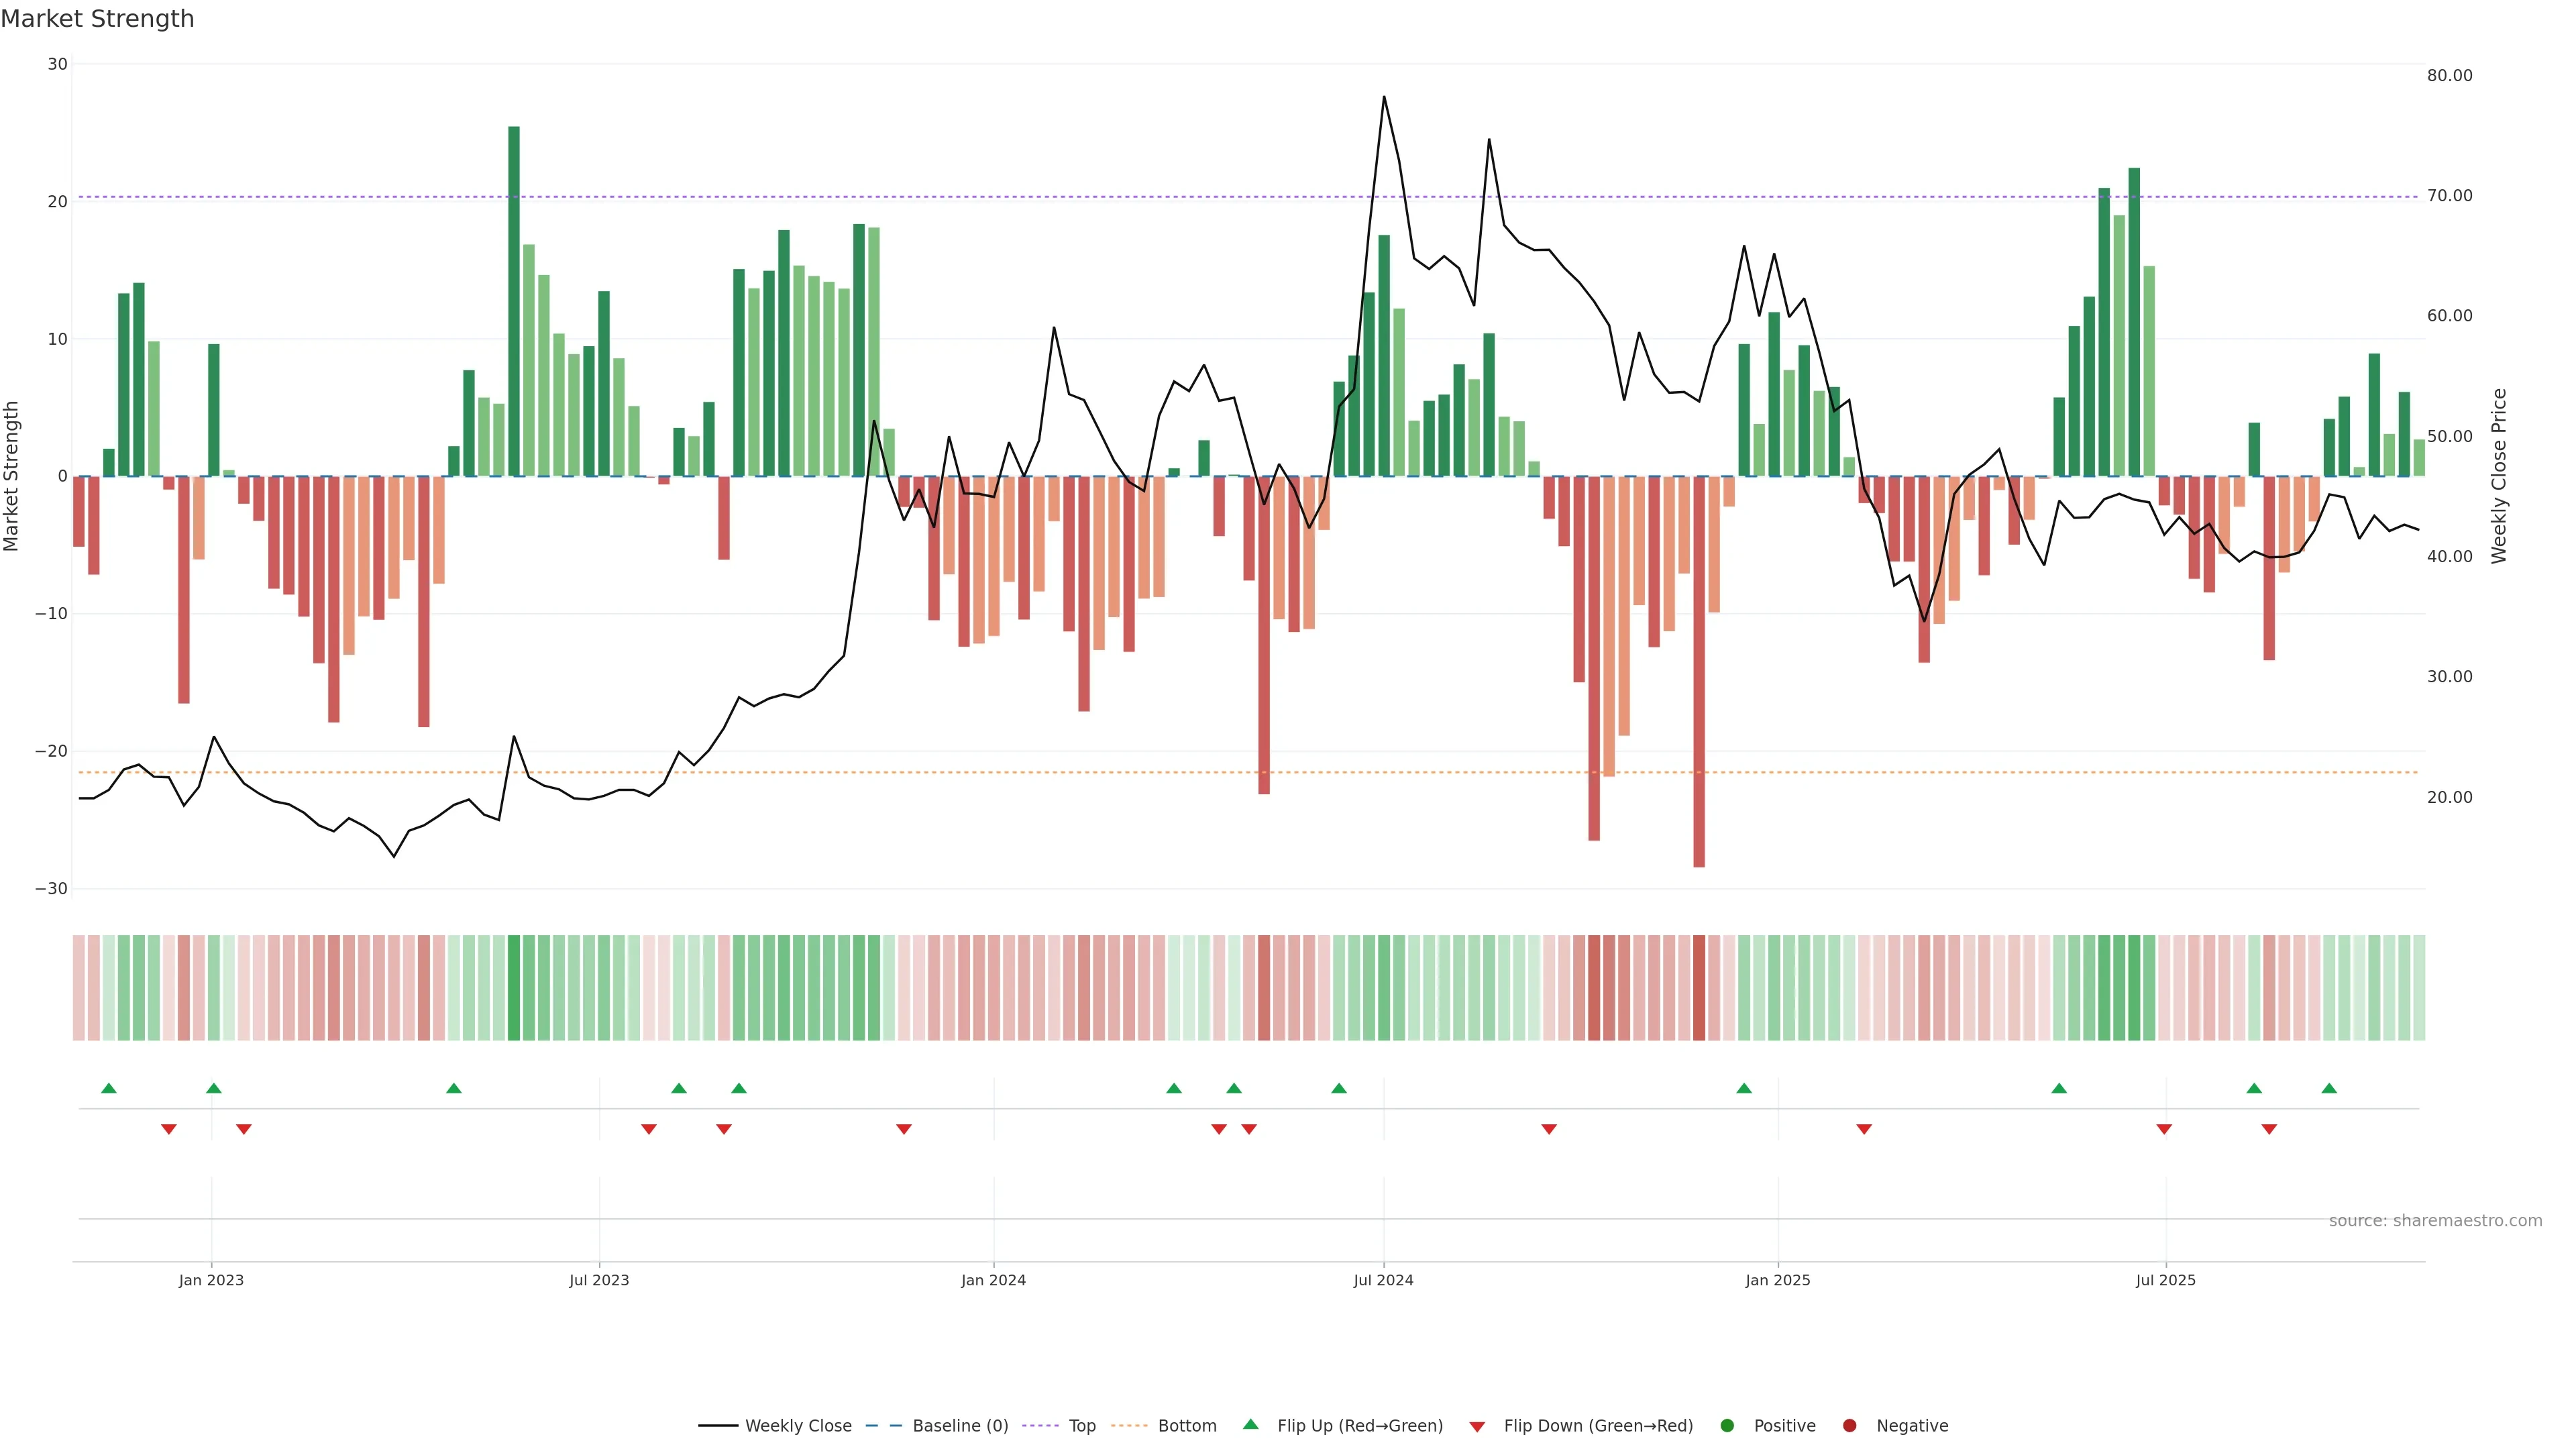This screenshot has width=2576, height=1449.
Task: Click the Market Strength chart title
Action: click(97, 19)
